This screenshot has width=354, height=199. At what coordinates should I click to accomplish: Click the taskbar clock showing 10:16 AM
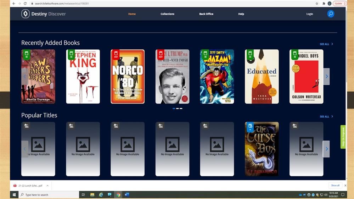[x=333, y=195]
